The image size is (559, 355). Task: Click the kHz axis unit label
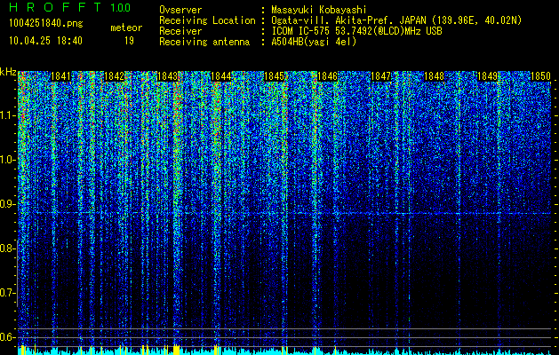pyautogui.click(x=8, y=73)
